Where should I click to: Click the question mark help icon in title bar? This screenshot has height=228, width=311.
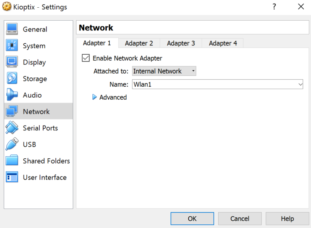274,6
